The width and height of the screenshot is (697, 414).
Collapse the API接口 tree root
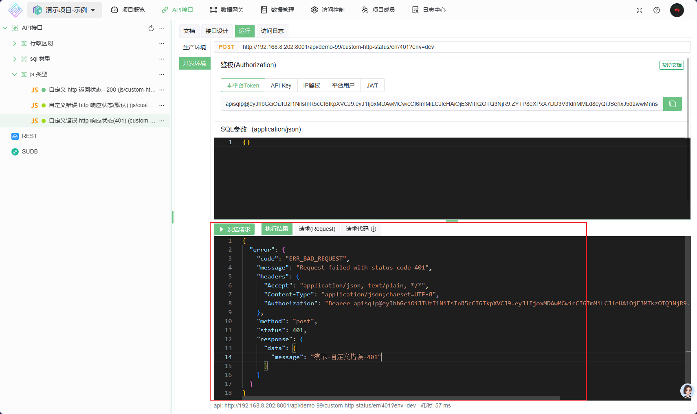click(5, 28)
